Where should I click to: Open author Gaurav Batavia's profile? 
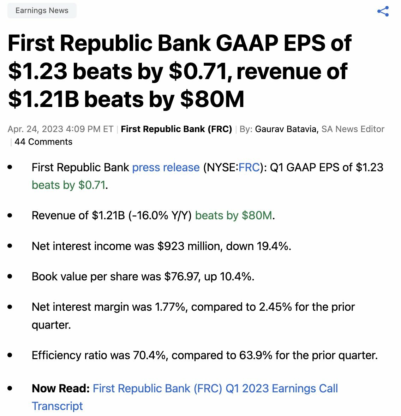click(287, 129)
